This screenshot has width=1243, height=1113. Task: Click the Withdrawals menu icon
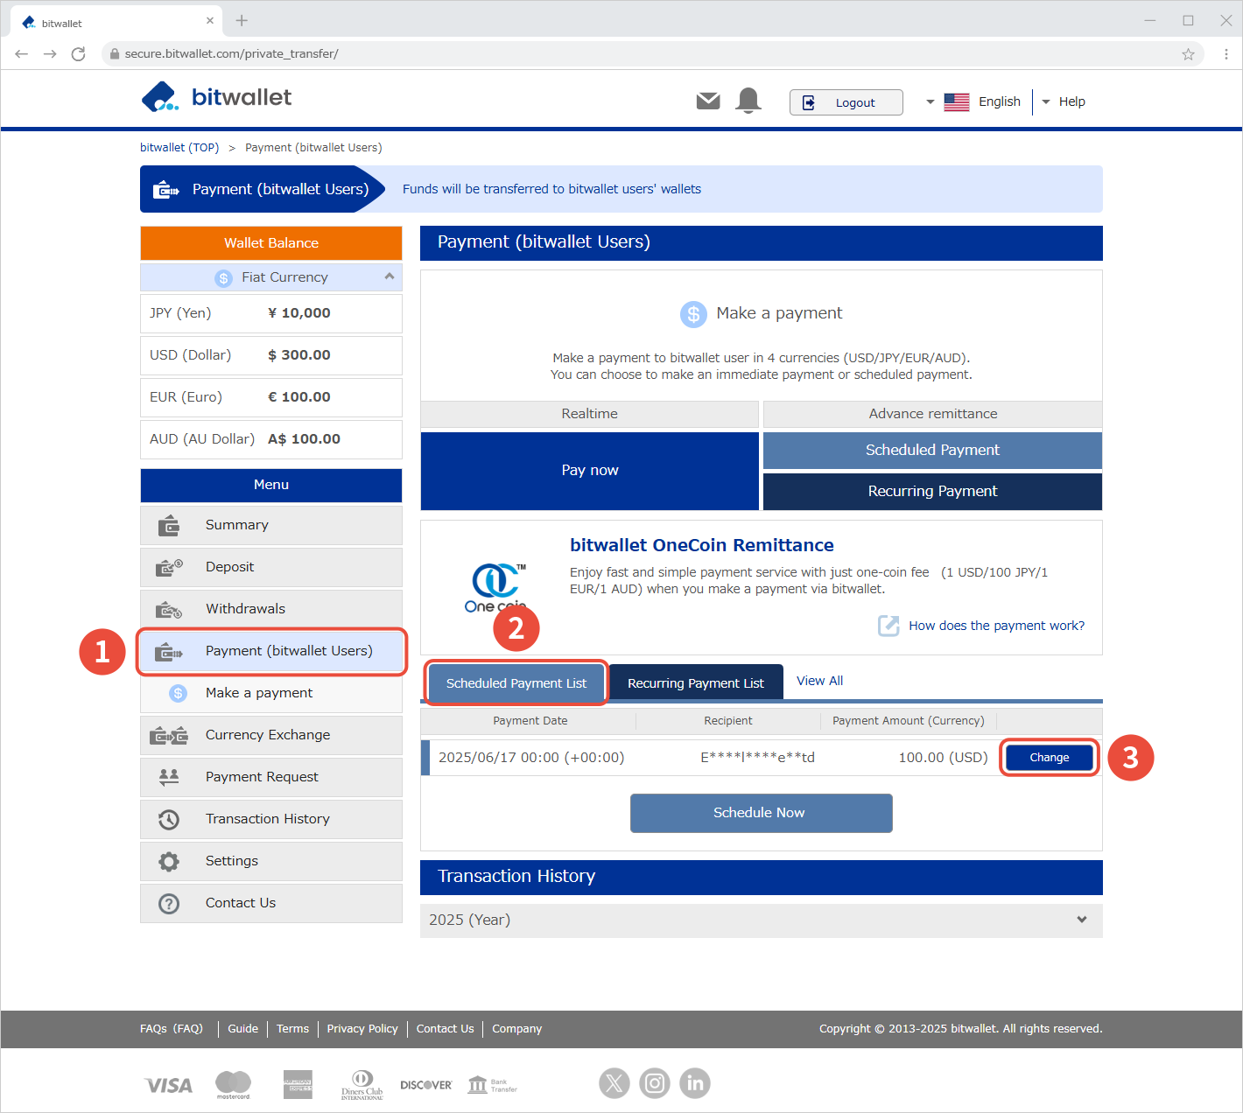pyautogui.click(x=169, y=610)
